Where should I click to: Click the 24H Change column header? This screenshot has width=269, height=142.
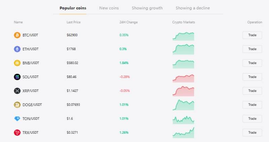(128, 22)
